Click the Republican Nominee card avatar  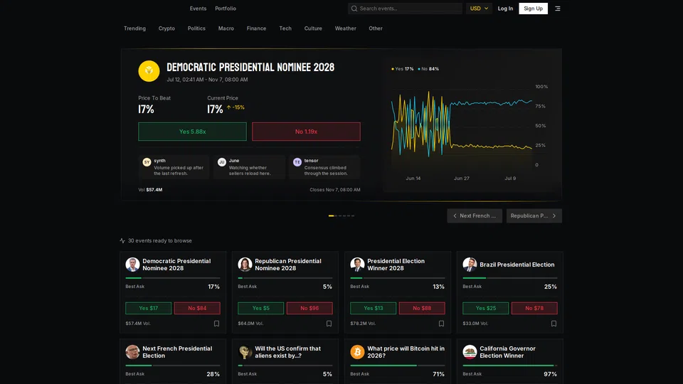[x=245, y=265]
